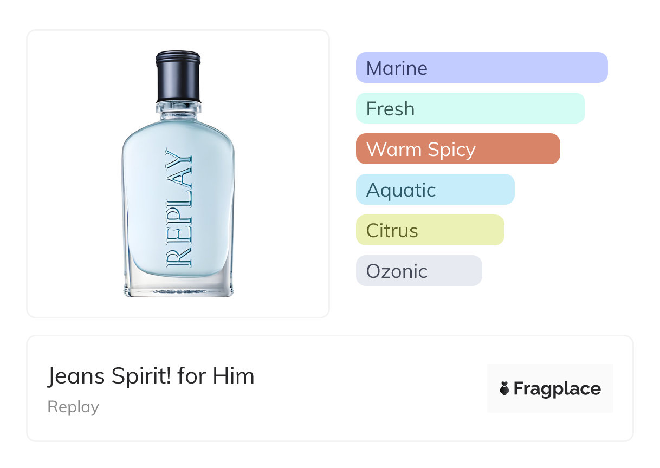The image size is (660, 468).
Task: Choose the Warm Spicy accord bar
Action: tap(458, 149)
